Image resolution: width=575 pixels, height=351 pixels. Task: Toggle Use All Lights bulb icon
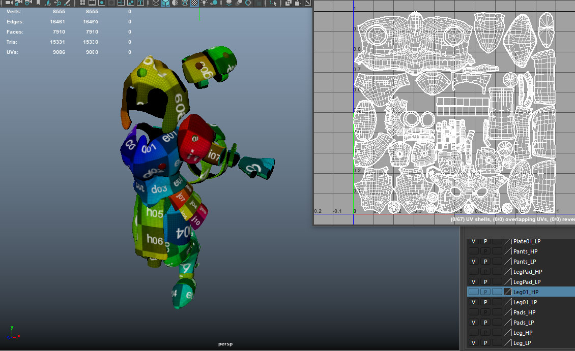pyautogui.click(x=204, y=3)
